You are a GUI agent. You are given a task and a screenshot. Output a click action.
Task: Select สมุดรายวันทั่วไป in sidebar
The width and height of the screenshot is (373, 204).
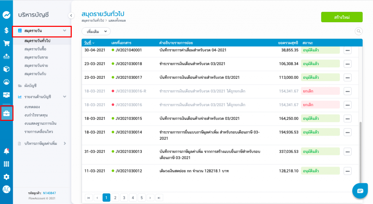38,41
